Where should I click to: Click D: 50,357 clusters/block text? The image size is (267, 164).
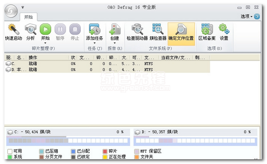pos(160,132)
